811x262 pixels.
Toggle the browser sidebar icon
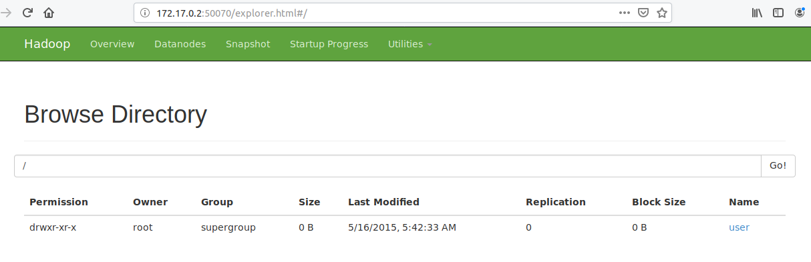tap(778, 13)
